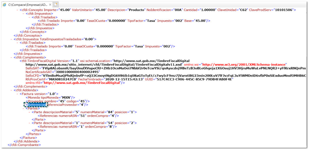
Task: Collapse the Partes node
Action: [x=24, y=109]
